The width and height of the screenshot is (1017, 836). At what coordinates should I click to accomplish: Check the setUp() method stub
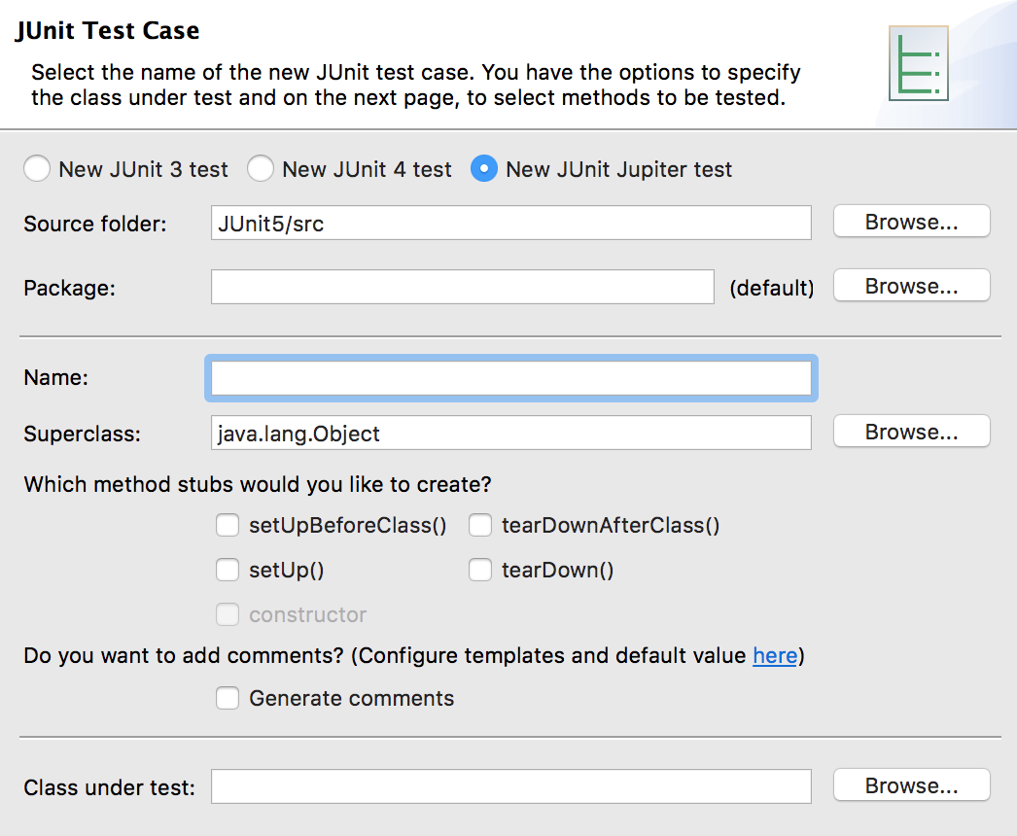point(227,570)
